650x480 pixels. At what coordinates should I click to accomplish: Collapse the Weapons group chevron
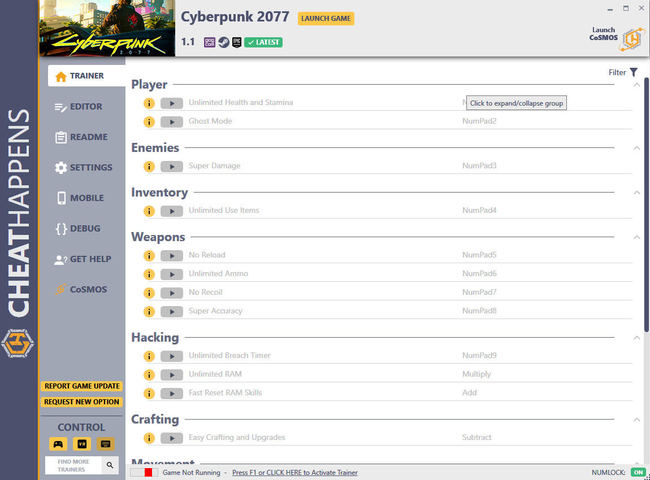(637, 237)
